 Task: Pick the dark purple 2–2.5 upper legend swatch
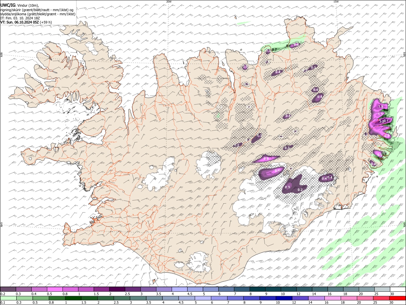117,289
